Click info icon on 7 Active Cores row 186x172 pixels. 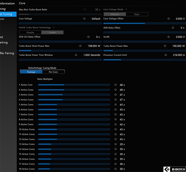(x=116, y=114)
